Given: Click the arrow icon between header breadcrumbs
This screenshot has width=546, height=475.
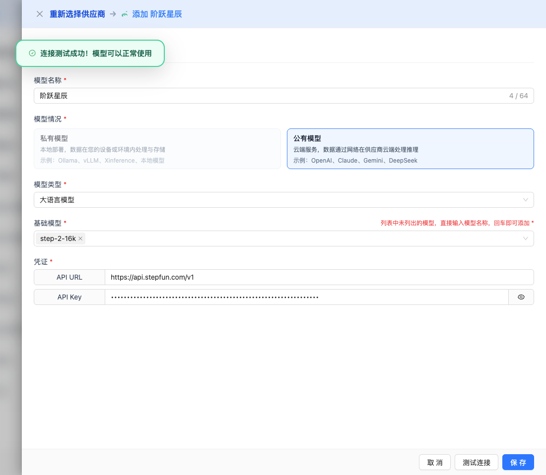Looking at the screenshot, I should [113, 14].
